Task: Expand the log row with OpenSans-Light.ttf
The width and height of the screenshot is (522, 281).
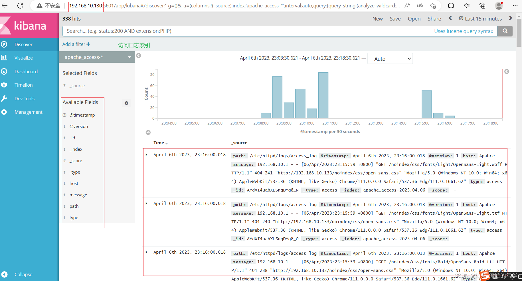Action: coord(147,203)
